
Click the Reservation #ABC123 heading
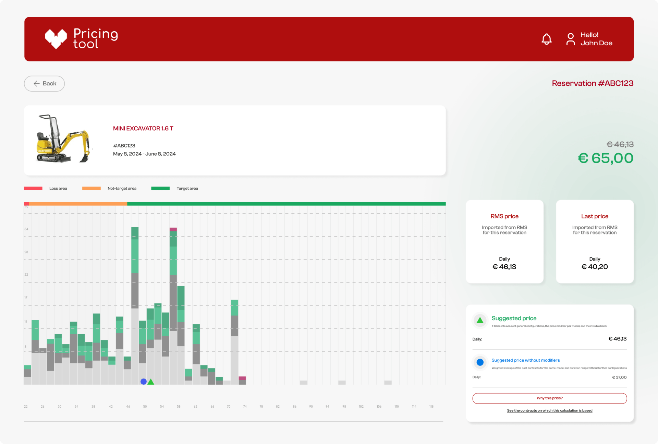[x=592, y=83]
